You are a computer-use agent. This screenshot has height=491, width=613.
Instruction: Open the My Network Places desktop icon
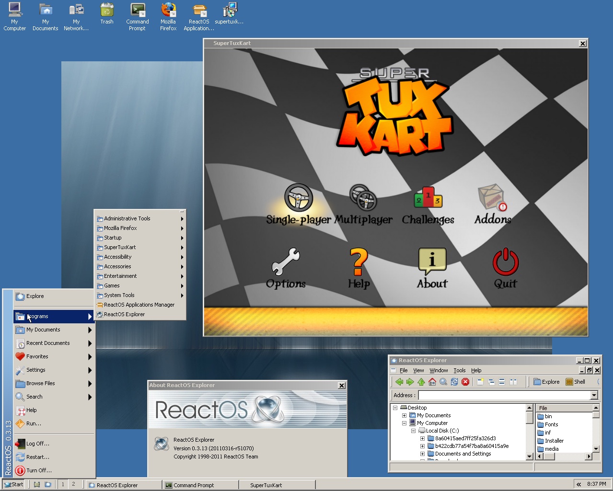pos(76,17)
